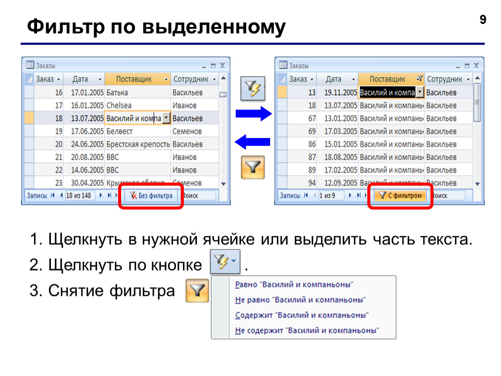Click the left table Поставщик column header
Viewport: 501px width, 376px height.
pos(137,79)
